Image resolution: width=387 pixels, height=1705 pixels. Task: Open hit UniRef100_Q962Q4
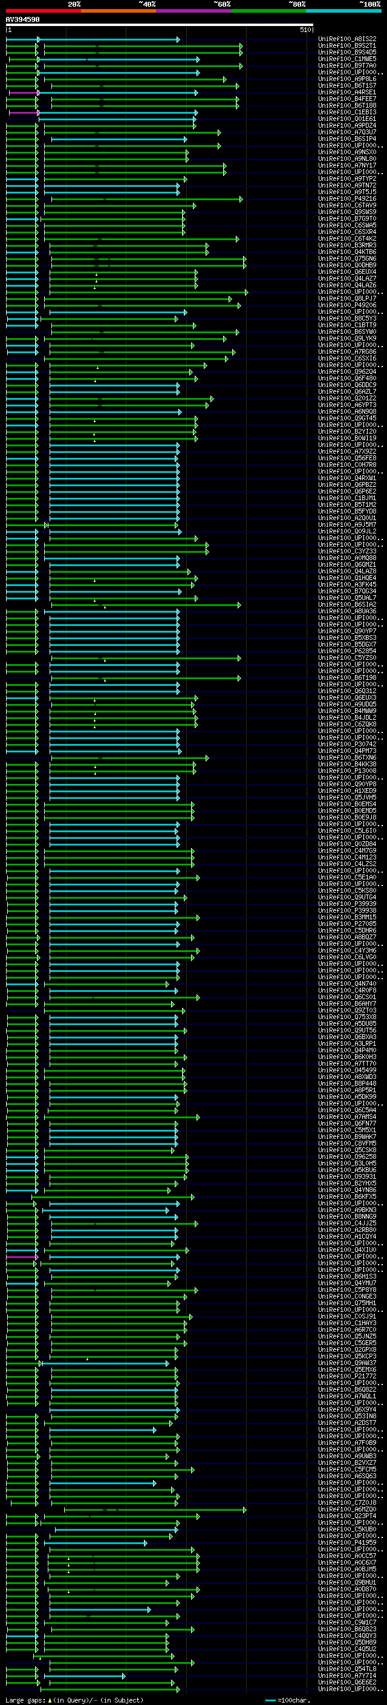coord(347,371)
